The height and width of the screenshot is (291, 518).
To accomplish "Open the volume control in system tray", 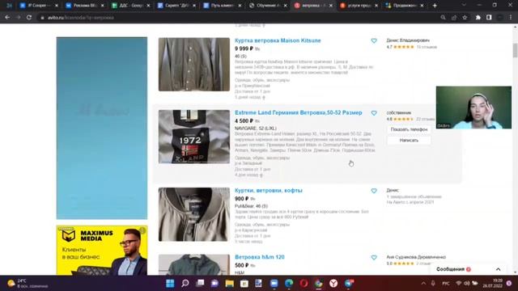I will pos(467,284).
